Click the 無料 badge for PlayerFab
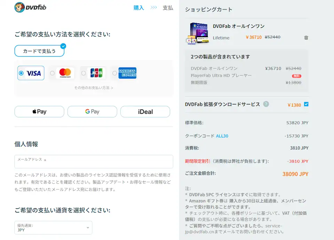The image size is (334, 240). (296, 76)
